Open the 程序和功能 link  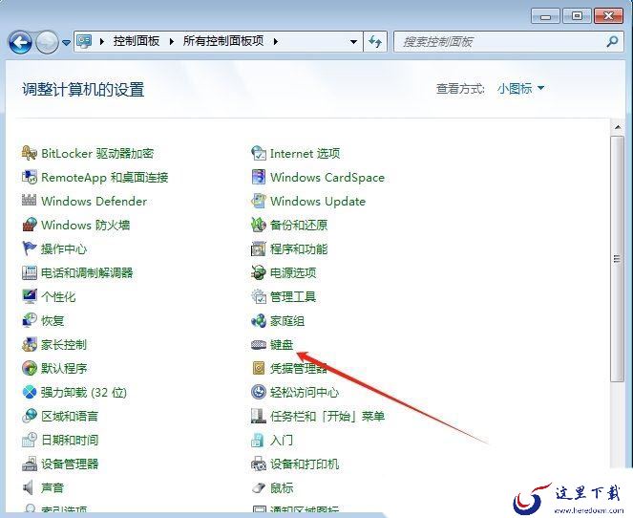[x=298, y=248]
